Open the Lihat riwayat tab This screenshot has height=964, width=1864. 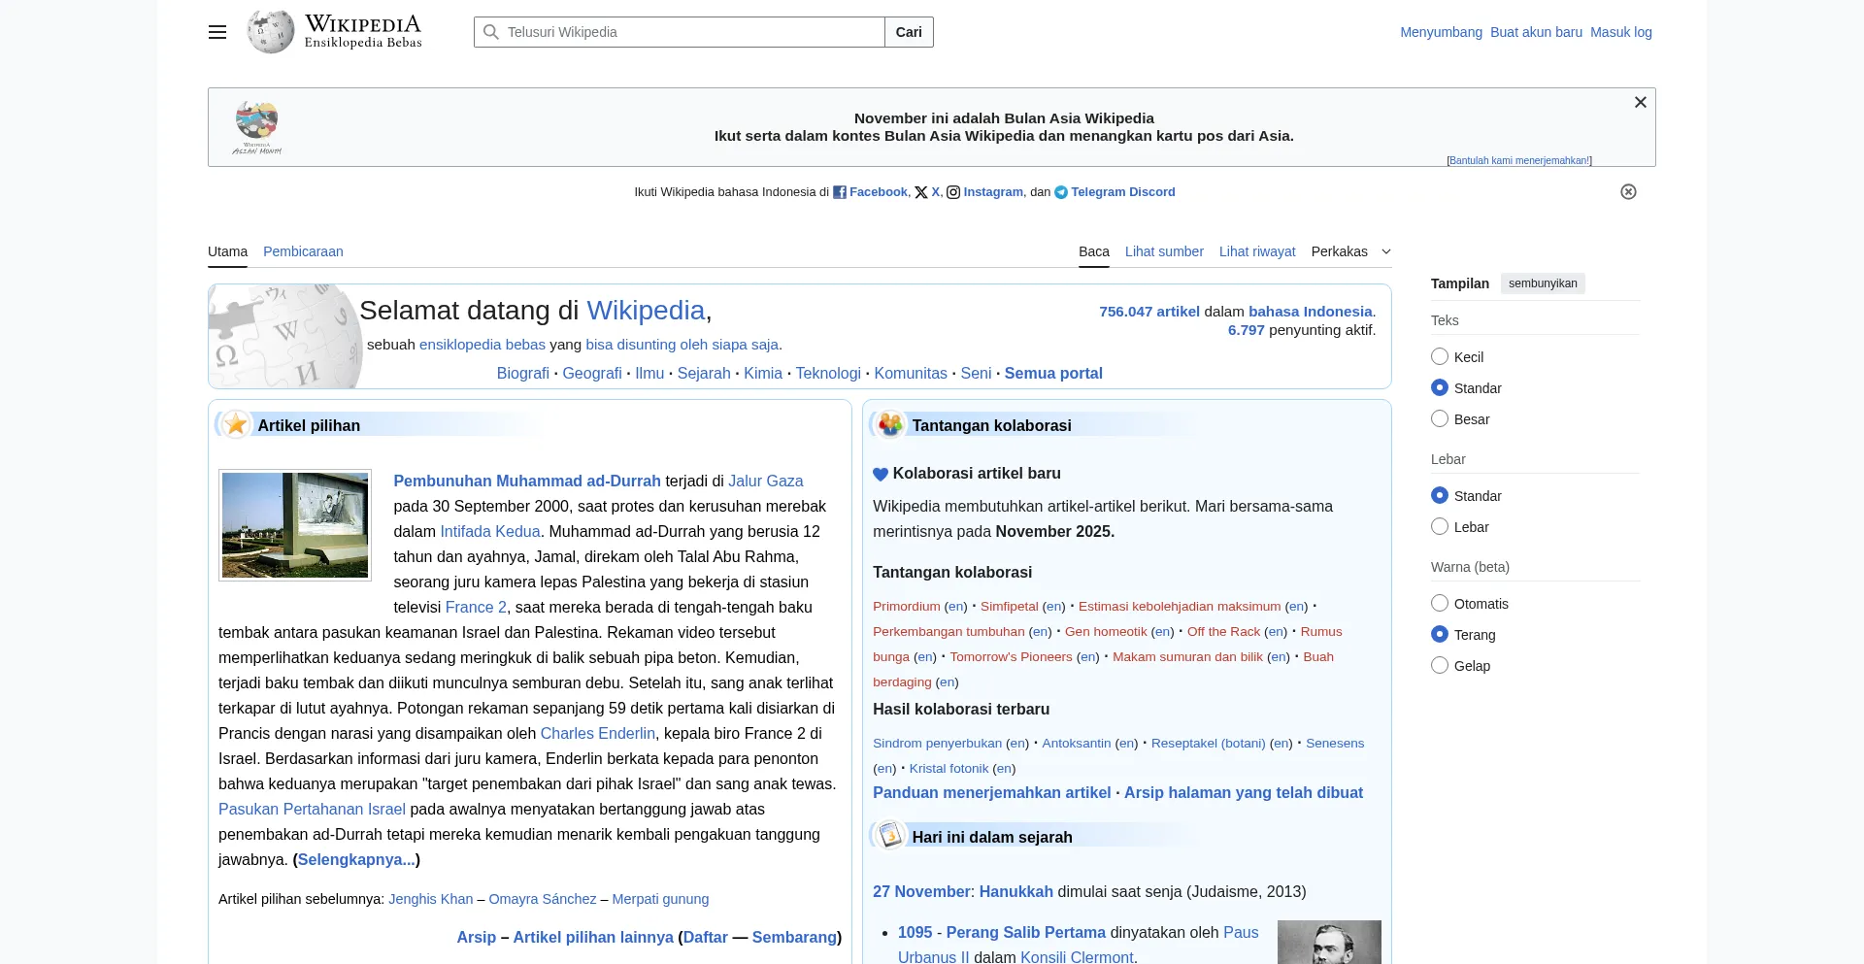tap(1256, 251)
